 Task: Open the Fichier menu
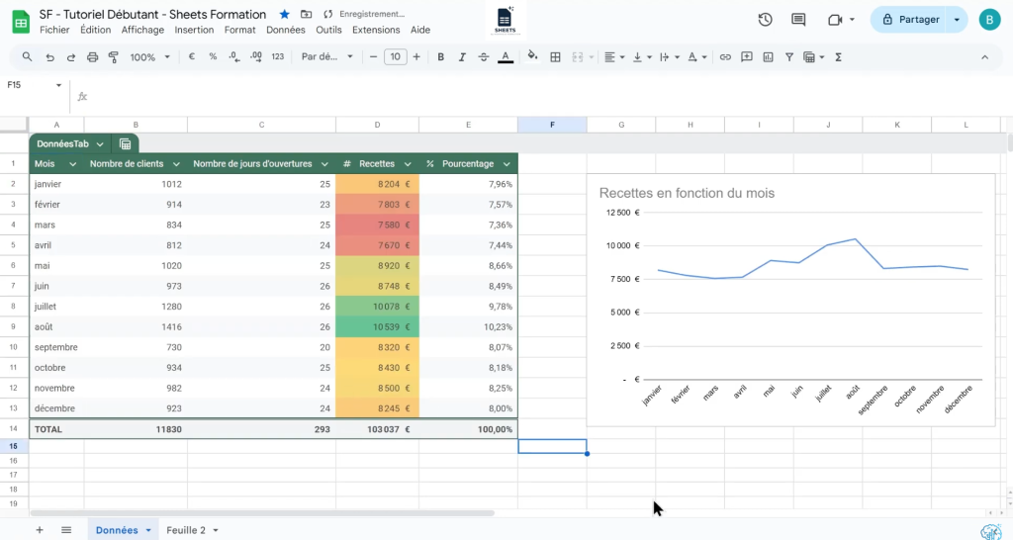(x=54, y=30)
